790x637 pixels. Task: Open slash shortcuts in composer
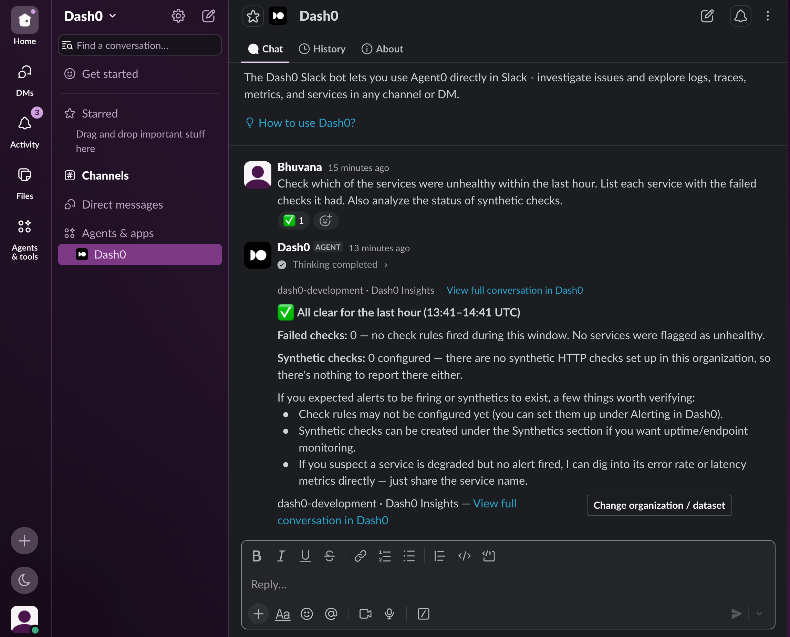423,614
